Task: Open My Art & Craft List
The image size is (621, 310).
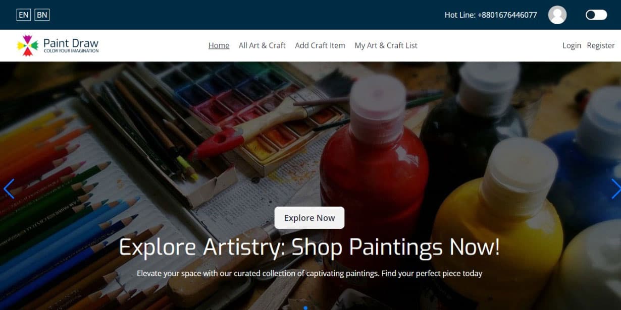Action: pyautogui.click(x=386, y=45)
